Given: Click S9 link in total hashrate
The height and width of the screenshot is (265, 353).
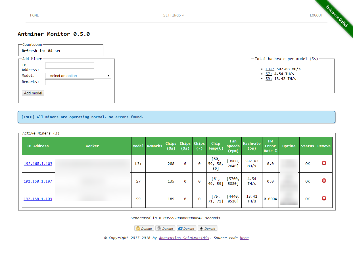Looking at the screenshot, I should (x=269, y=79).
